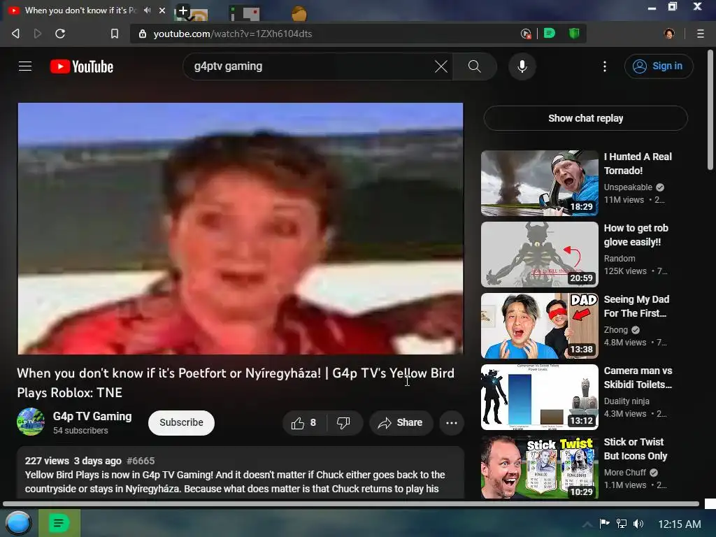The image size is (716, 537).
Task: Expand hidden tray icons chevron
Action: pos(587,524)
